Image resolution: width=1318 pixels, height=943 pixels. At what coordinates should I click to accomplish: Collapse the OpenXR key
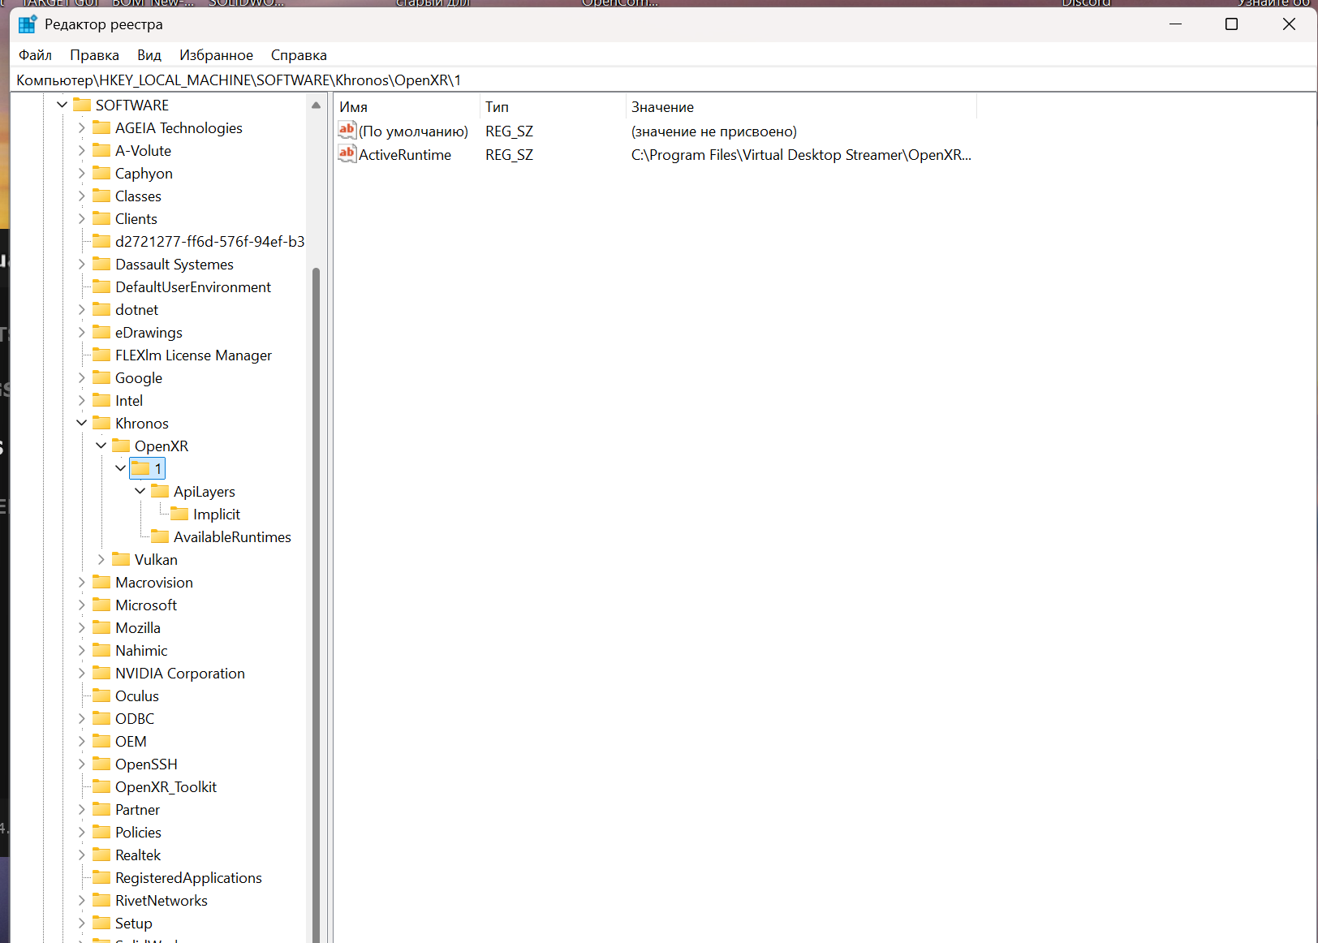[101, 446]
